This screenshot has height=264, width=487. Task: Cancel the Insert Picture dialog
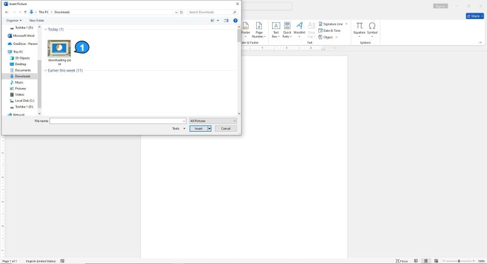pyautogui.click(x=226, y=129)
